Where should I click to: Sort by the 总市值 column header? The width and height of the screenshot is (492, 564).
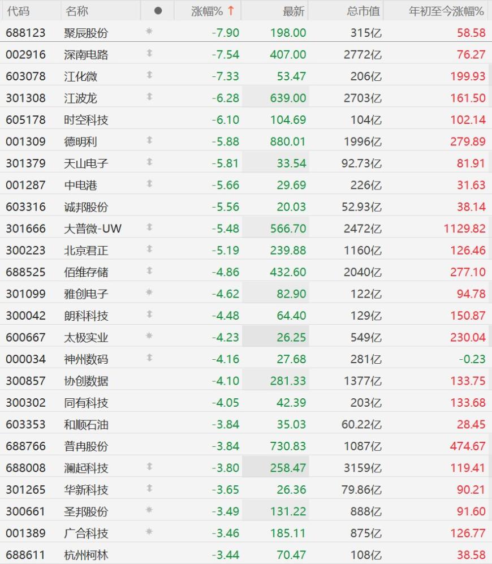pyautogui.click(x=363, y=11)
